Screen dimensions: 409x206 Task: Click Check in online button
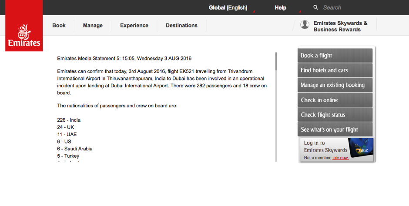tap(335, 100)
